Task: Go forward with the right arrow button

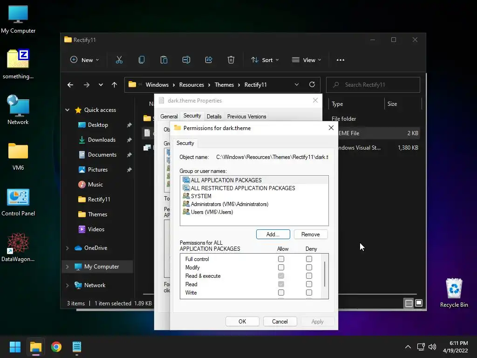Action: pyautogui.click(x=86, y=85)
